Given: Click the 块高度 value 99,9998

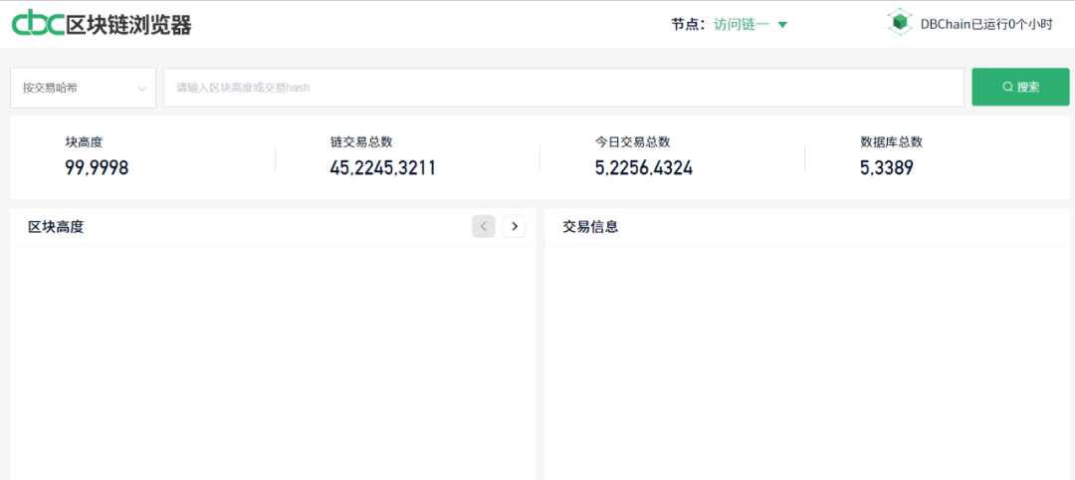Looking at the screenshot, I should 97,168.
